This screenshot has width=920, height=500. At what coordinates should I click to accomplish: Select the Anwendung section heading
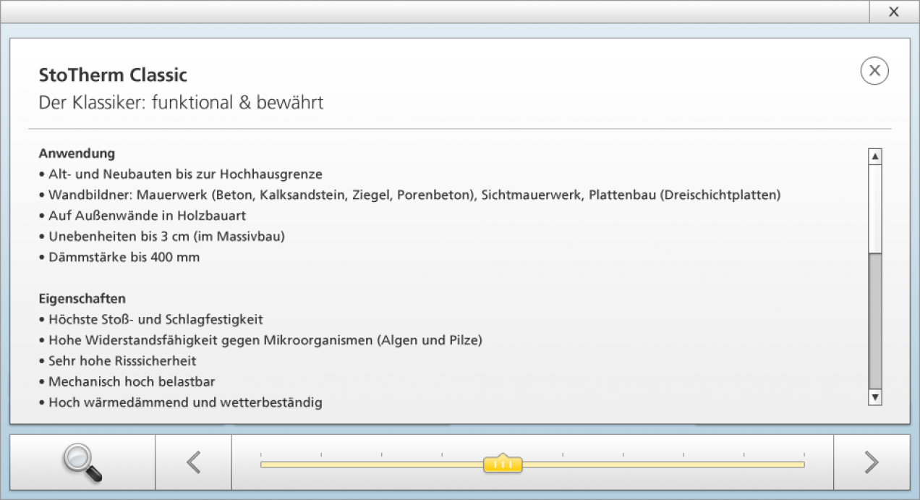point(77,153)
